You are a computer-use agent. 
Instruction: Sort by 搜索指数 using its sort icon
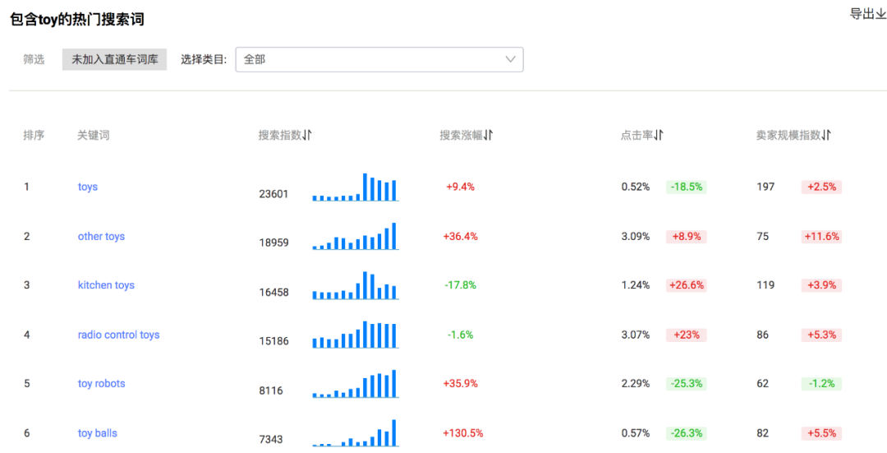tap(307, 136)
